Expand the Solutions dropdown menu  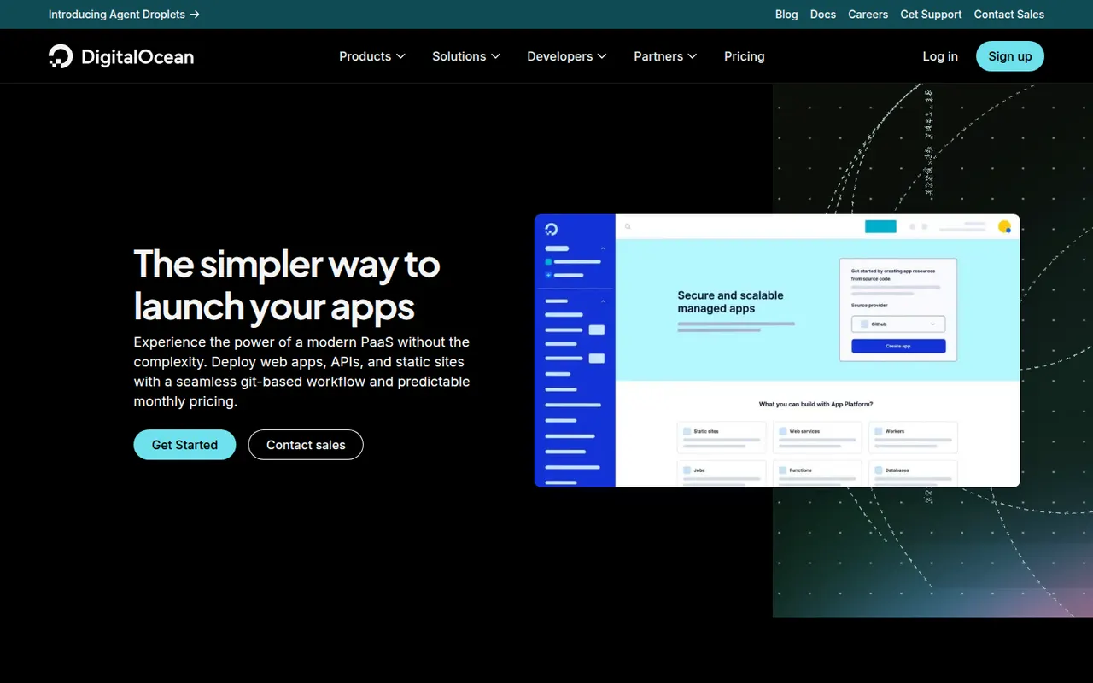[466, 56]
